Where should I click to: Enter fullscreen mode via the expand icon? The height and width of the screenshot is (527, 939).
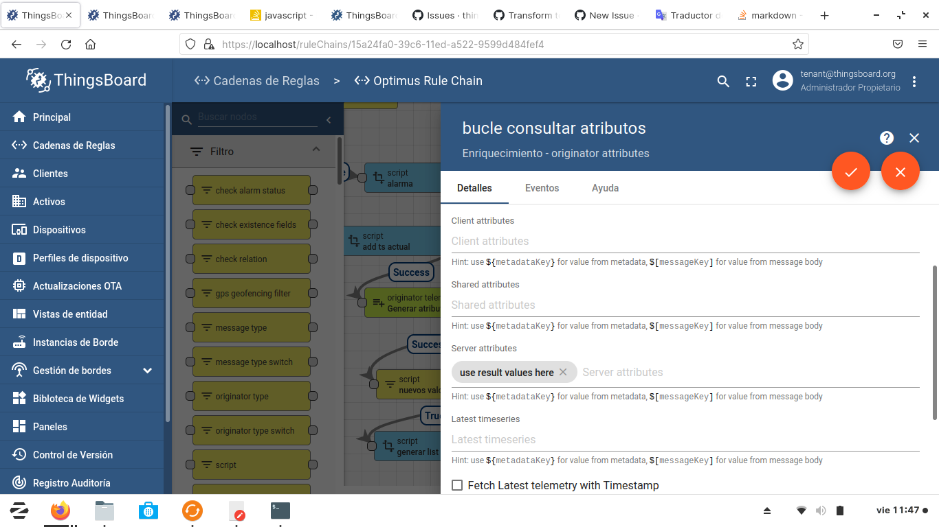pyautogui.click(x=751, y=80)
